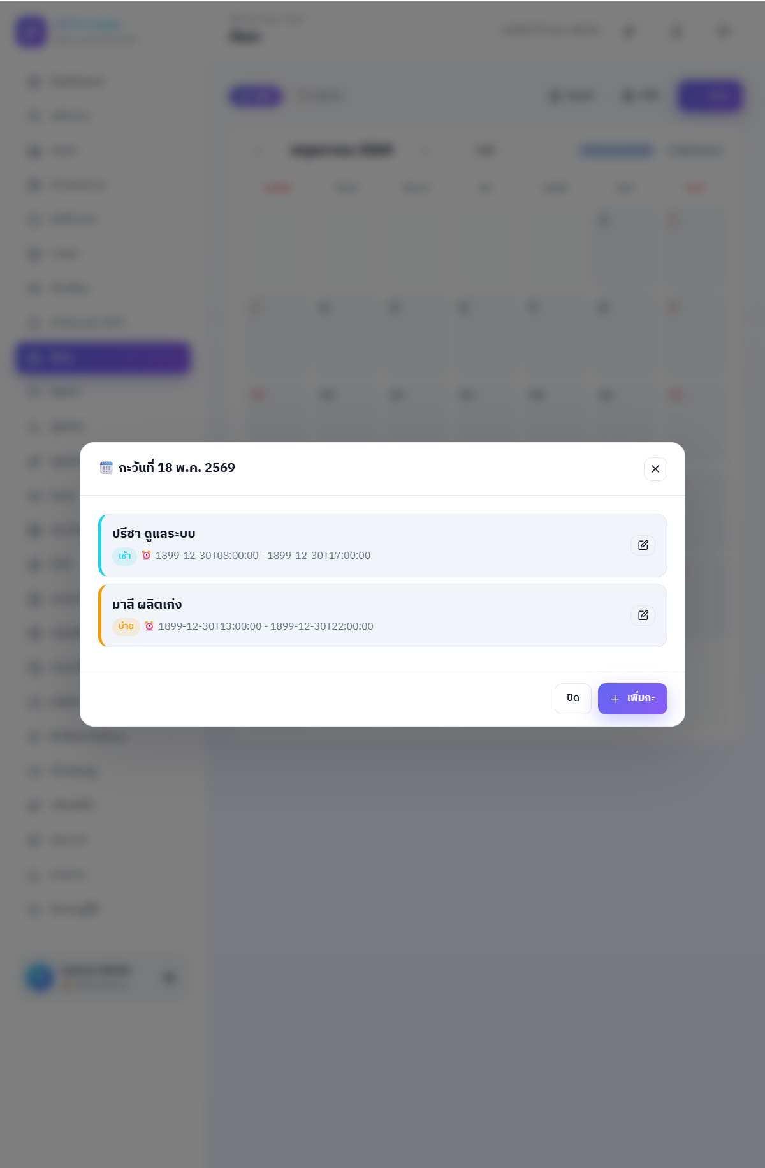The width and height of the screenshot is (765, 1168).
Task: Click the plus icon in the เพิ่มกะ button
Action: point(615,699)
